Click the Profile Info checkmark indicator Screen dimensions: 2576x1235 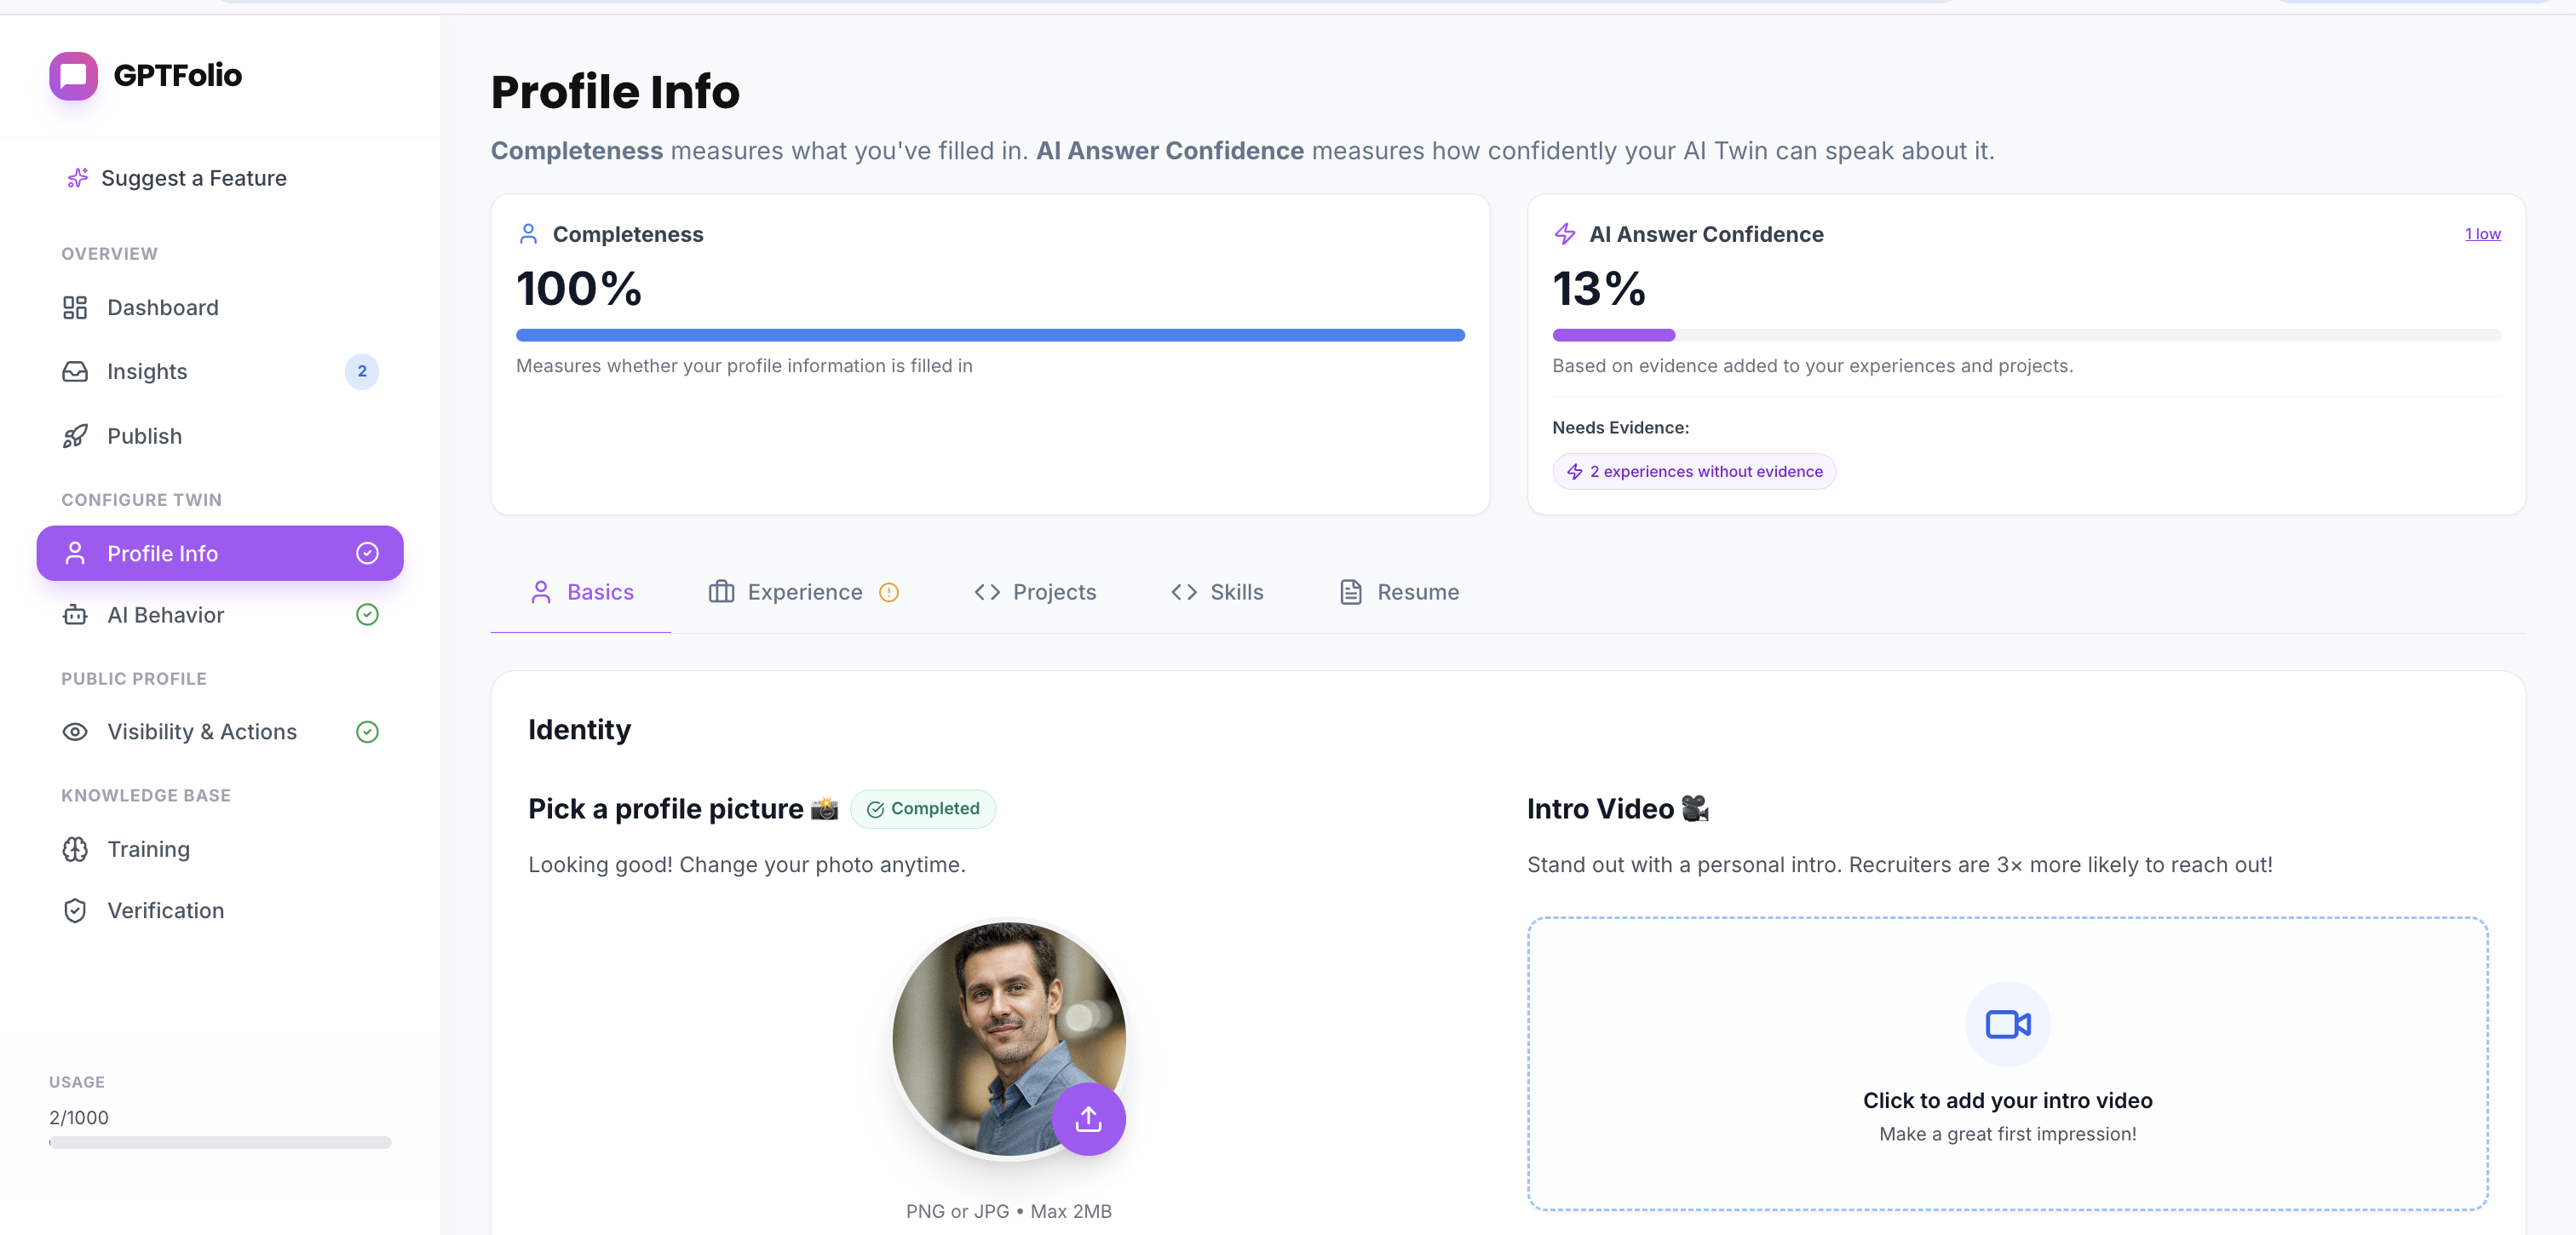pos(367,553)
